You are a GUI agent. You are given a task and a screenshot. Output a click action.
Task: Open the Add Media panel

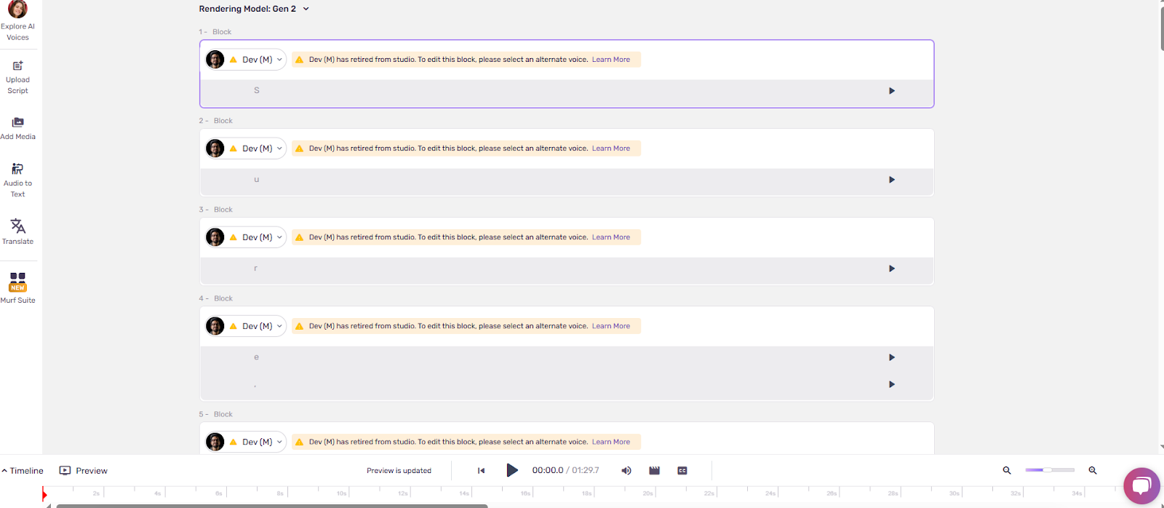pos(17,128)
